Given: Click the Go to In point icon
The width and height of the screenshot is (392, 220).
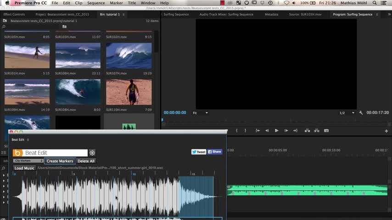Looking at the screenshot, I should pos(258,131).
